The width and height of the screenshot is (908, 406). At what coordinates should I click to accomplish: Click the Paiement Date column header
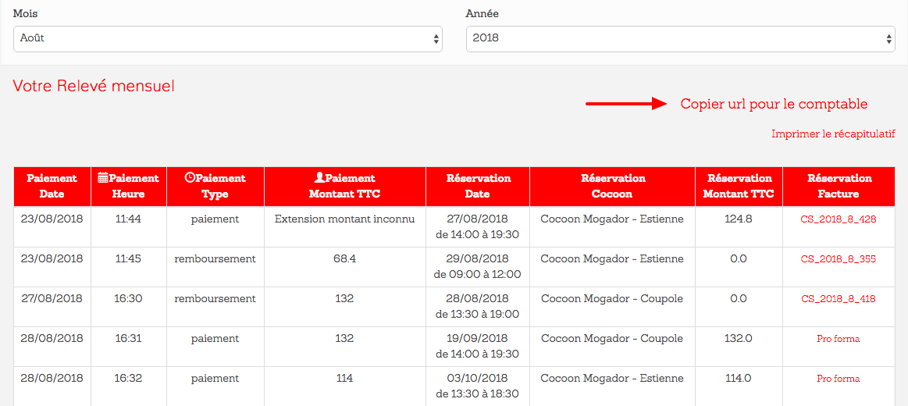52,187
